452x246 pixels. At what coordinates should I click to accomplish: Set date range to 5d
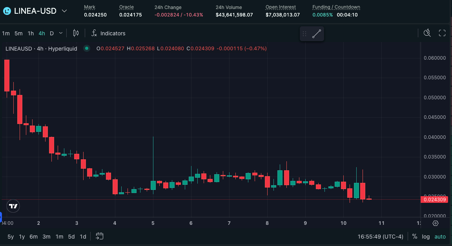click(71, 237)
